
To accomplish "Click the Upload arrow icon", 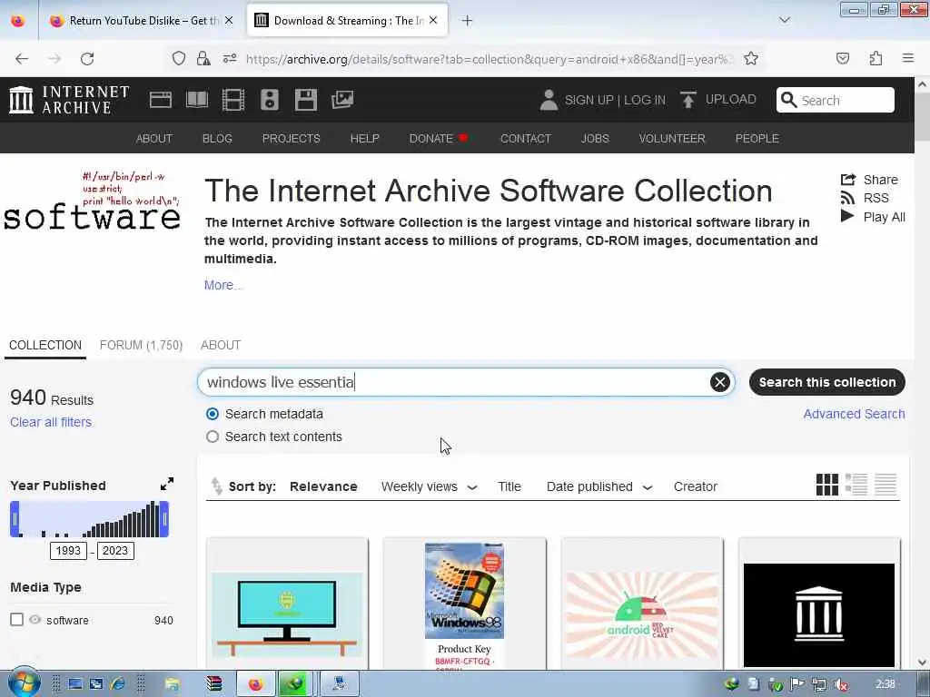I will (688, 100).
